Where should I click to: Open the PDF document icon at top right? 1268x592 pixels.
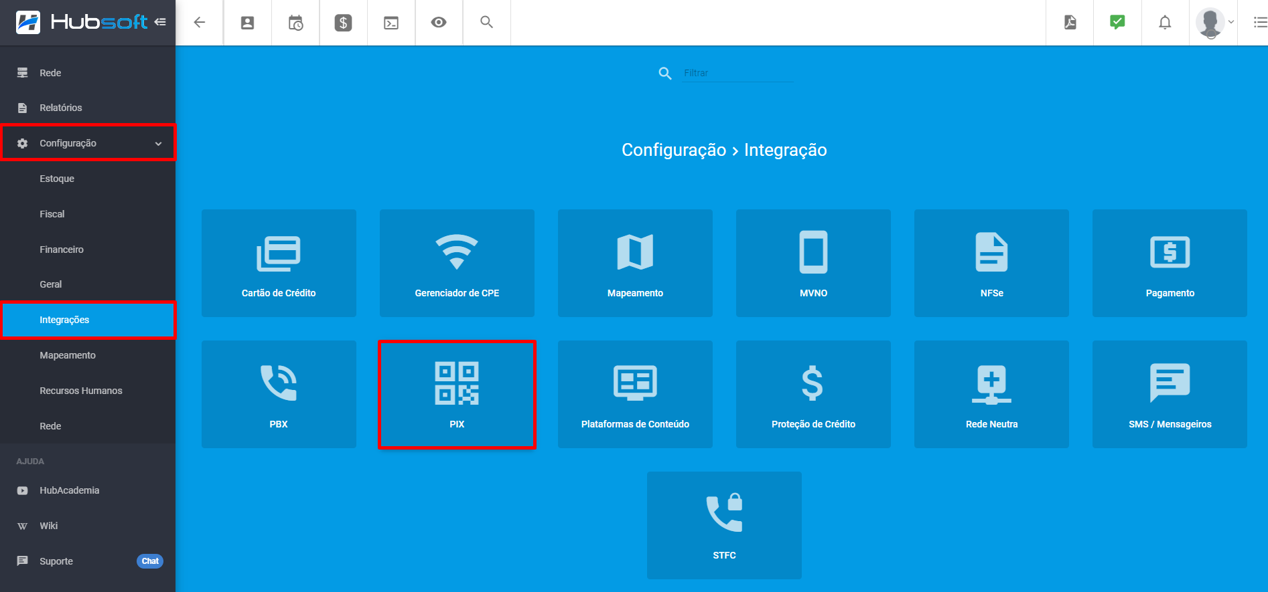click(x=1070, y=22)
